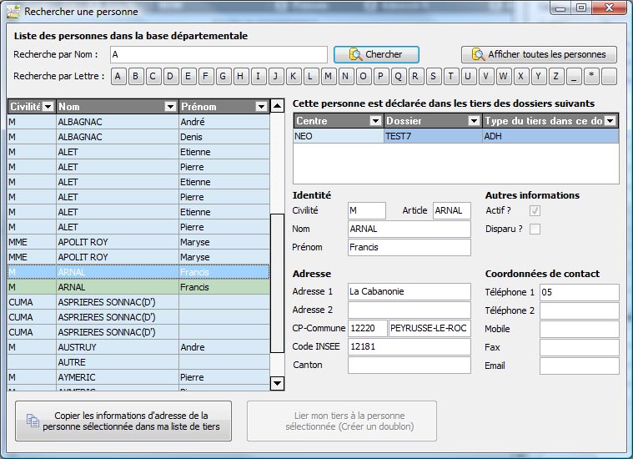Select row ALBAGNAC Denis
The height and width of the screenshot is (459, 633).
(x=138, y=137)
